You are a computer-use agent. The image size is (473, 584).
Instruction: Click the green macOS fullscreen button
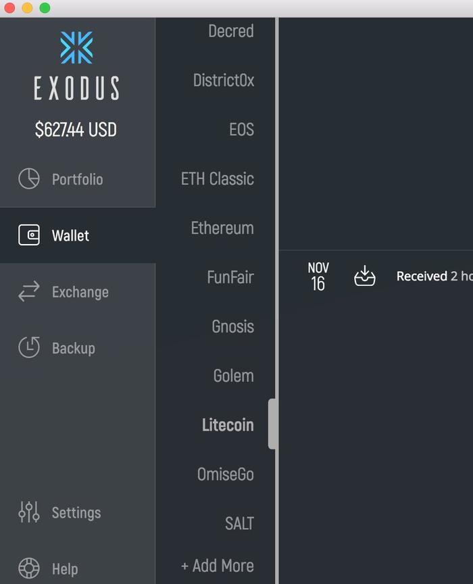coord(45,8)
